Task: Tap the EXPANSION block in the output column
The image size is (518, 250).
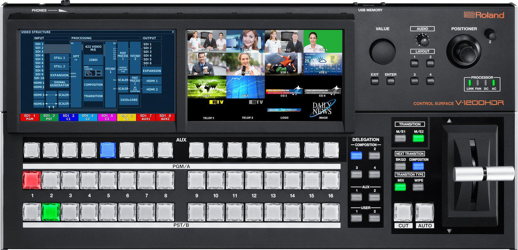Action: pyautogui.click(x=151, y=71)
